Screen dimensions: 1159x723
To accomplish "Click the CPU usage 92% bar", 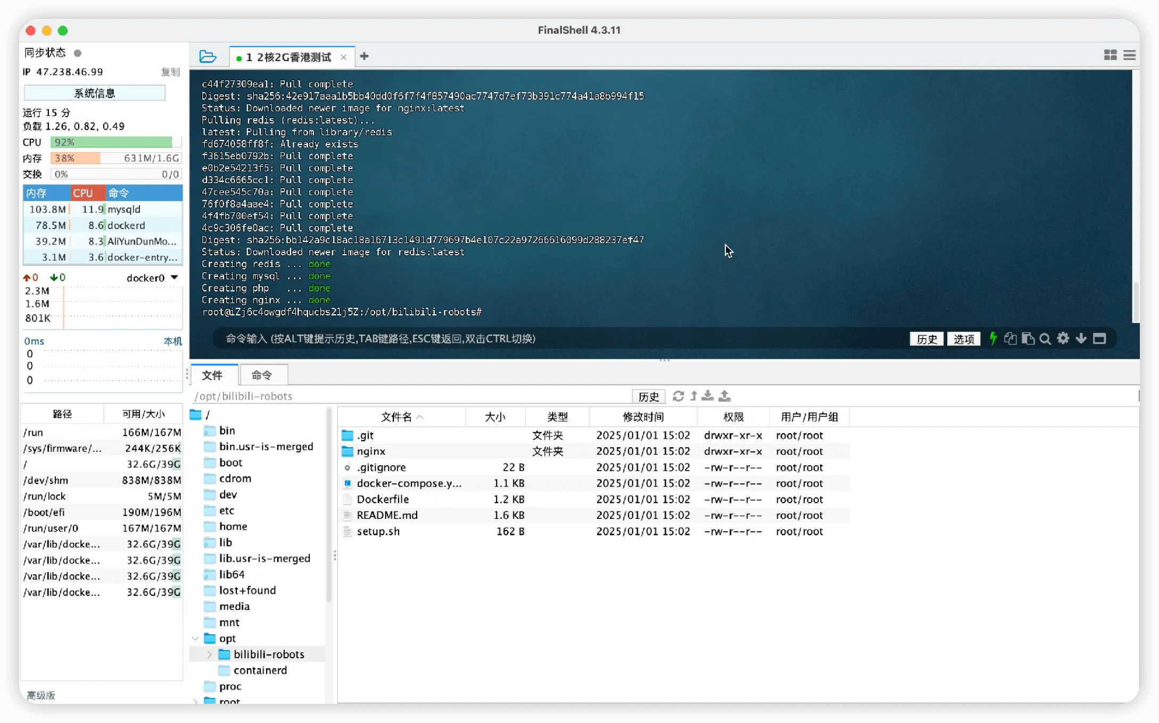I will coord(116,142).
